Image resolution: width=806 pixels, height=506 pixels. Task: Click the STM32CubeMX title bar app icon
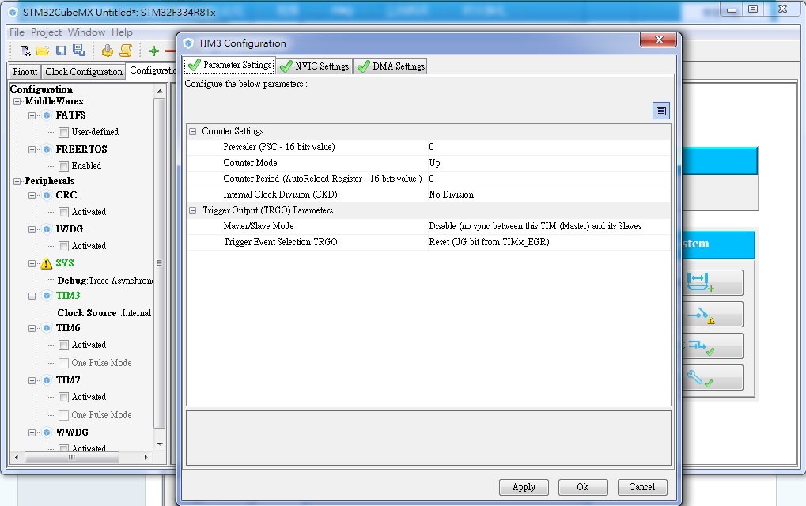(13, 12)
